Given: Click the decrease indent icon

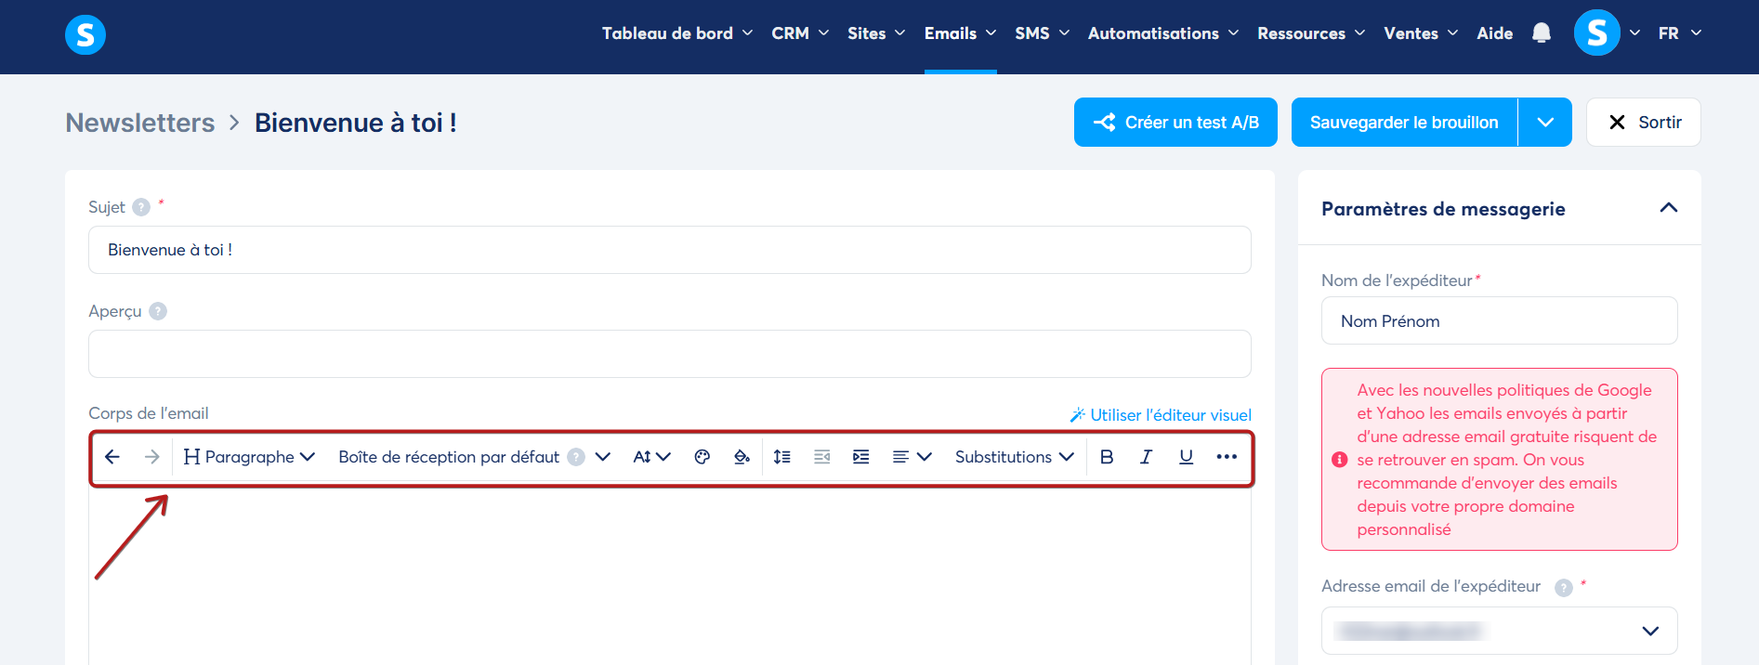Looking at the screenshot, I should tap(821, 457).
